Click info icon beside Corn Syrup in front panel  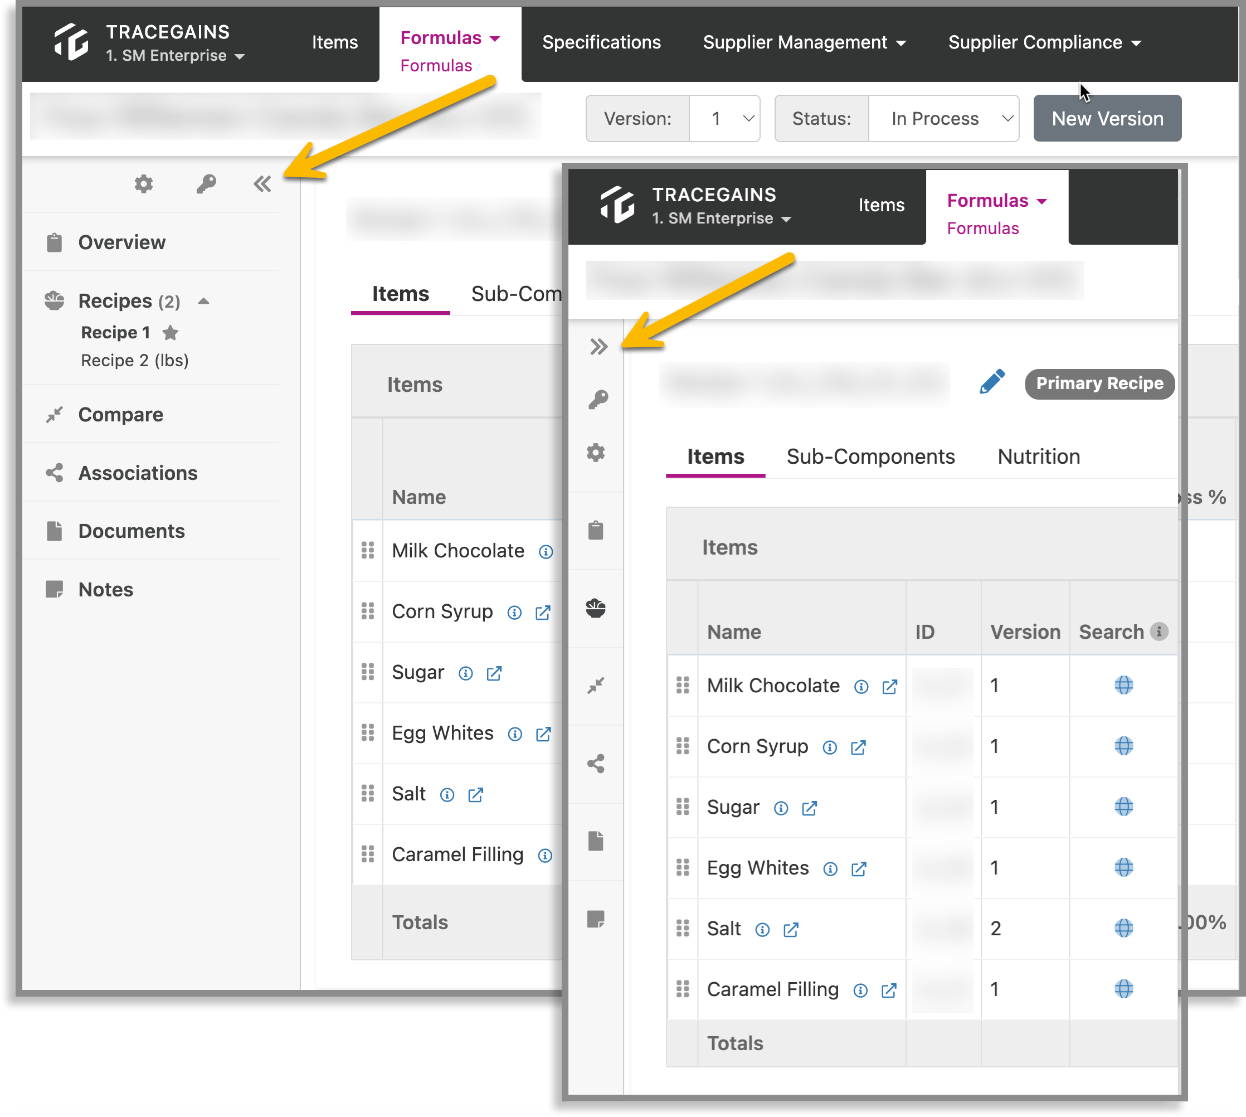coord(829,747)
